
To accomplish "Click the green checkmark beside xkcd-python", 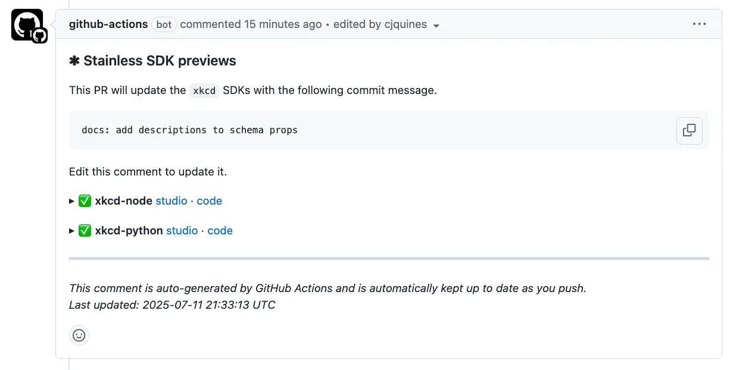I will 84,230.
